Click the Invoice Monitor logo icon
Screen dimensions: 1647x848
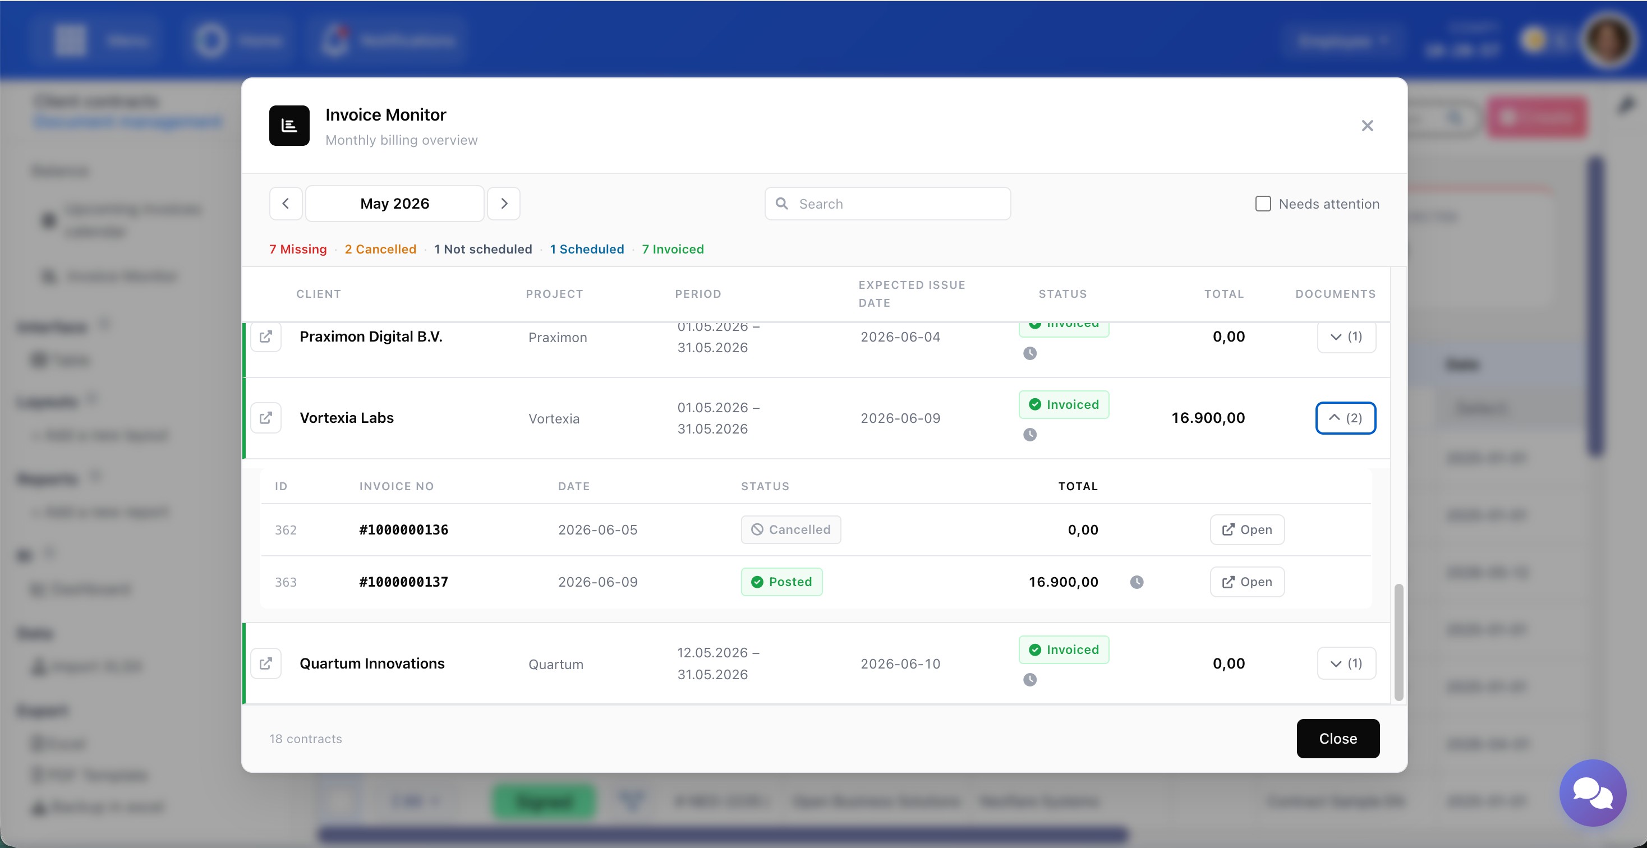click(x=289, y=126)
